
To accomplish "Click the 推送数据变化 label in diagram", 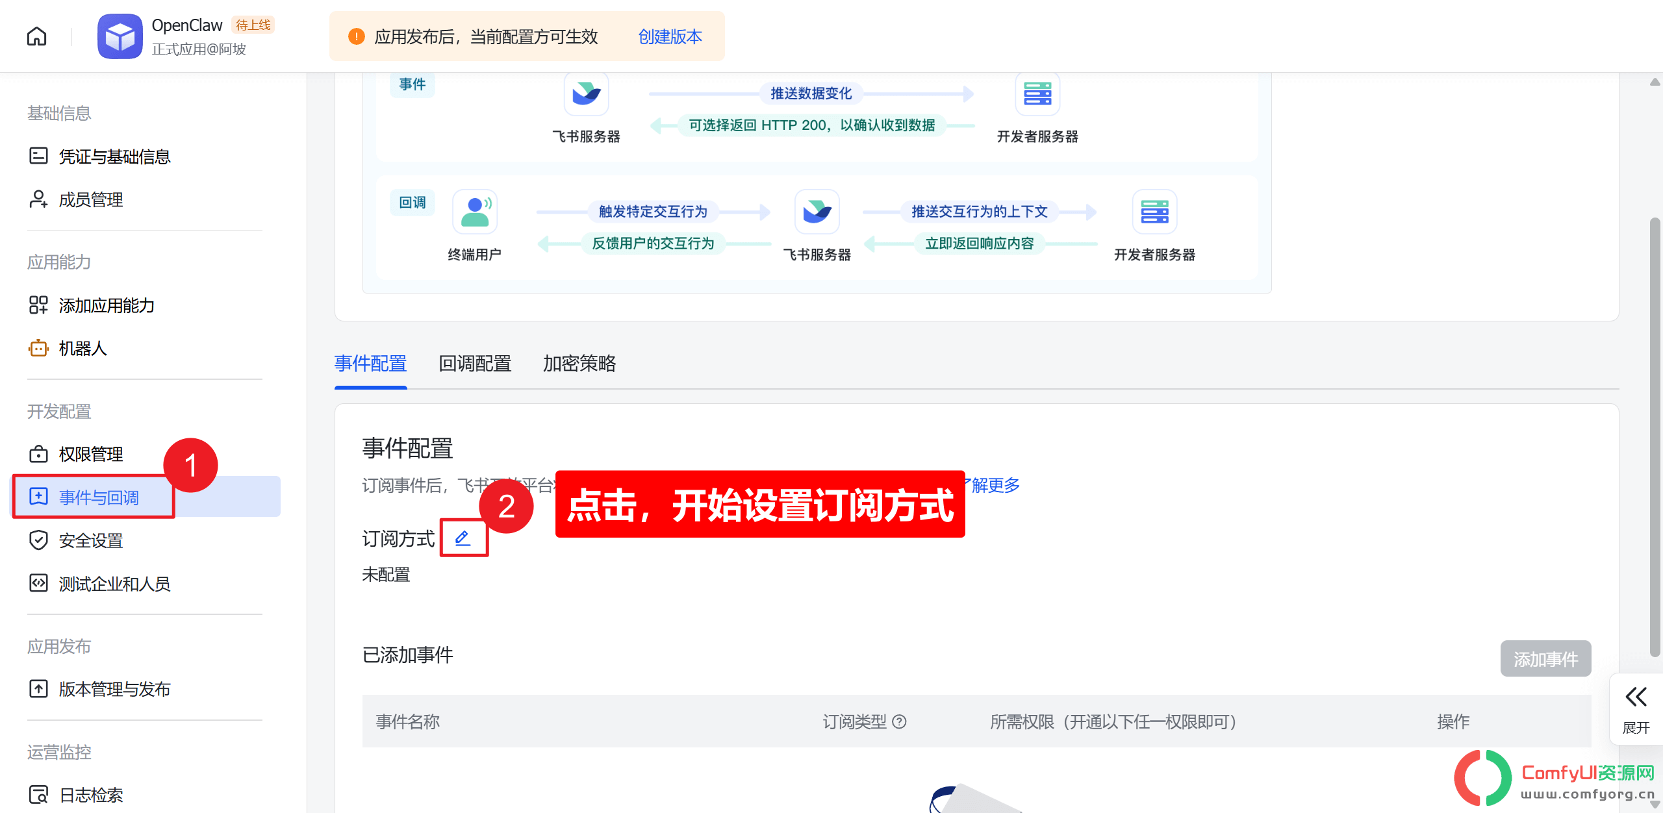I will [811, 94].
